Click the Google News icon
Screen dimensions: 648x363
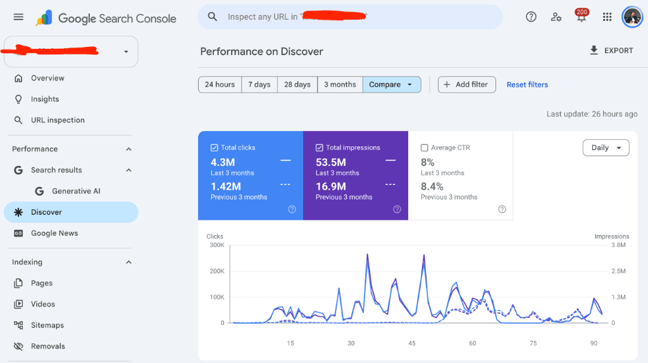[18, 233]
